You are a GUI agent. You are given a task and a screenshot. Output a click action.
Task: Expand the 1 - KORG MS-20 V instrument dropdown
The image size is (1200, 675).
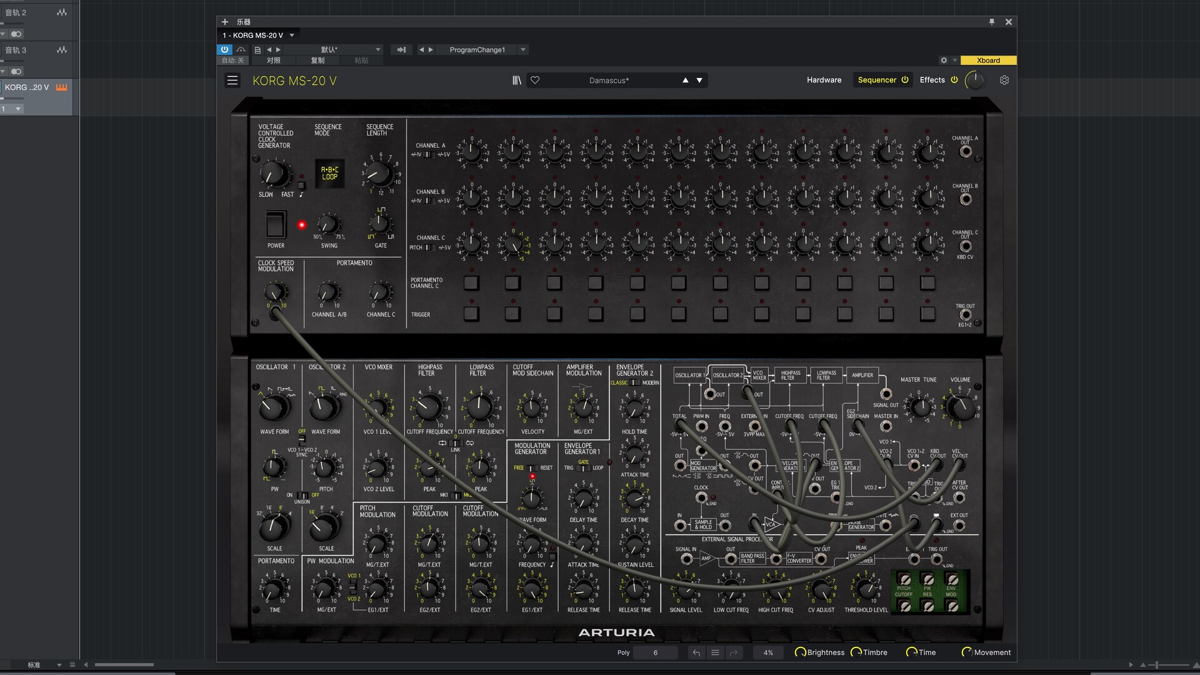click(291, 35)
